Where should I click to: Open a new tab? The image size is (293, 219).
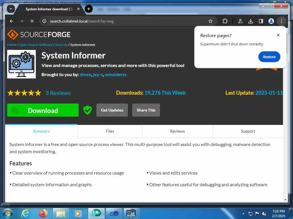pyautogui.click(x=89, y=9)
